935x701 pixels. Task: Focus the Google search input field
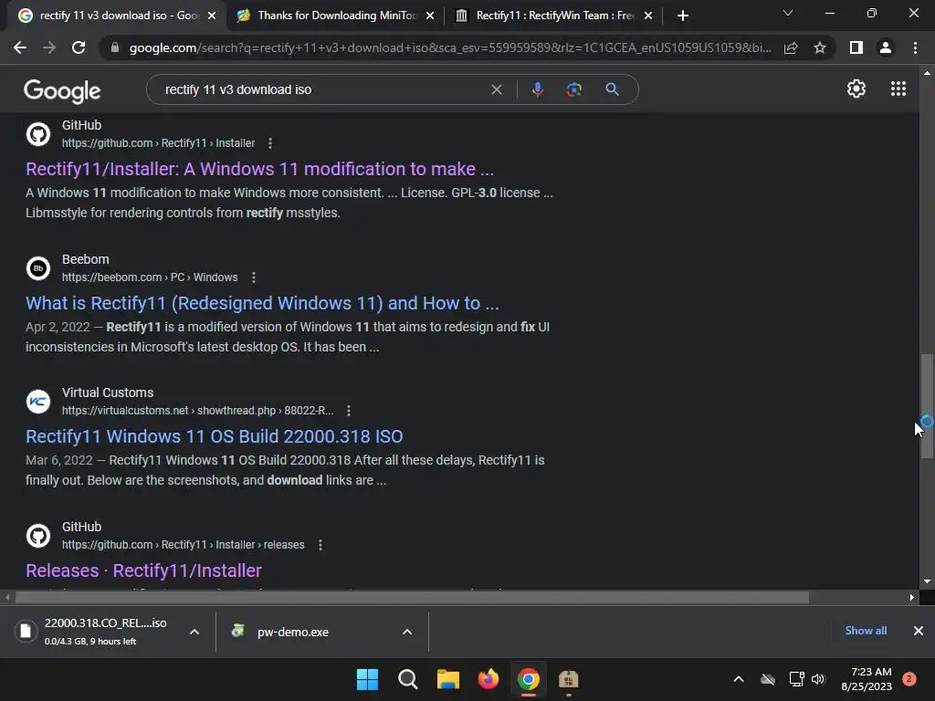[x=322, y=89]
